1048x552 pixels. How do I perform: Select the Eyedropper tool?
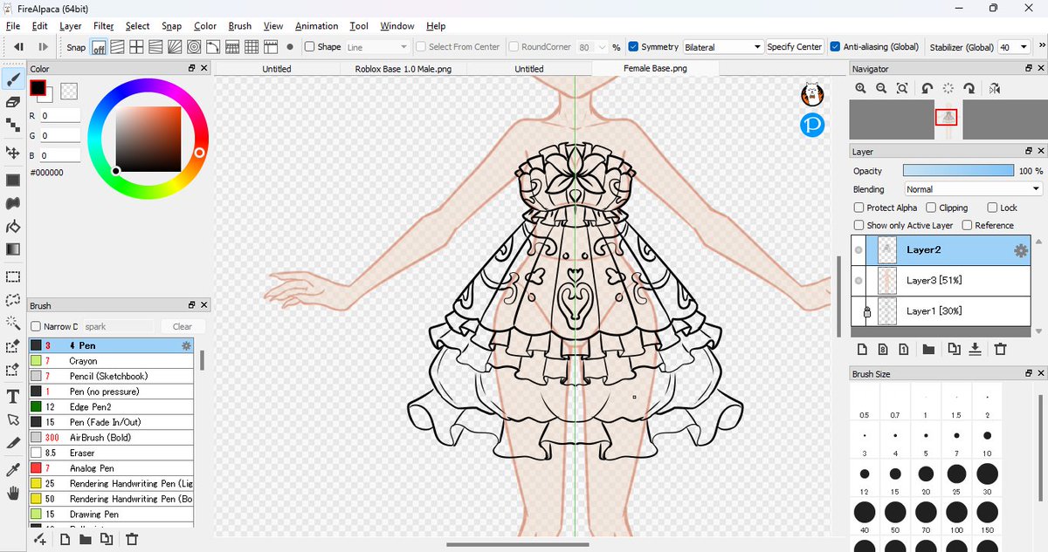(x=13, y=470)
